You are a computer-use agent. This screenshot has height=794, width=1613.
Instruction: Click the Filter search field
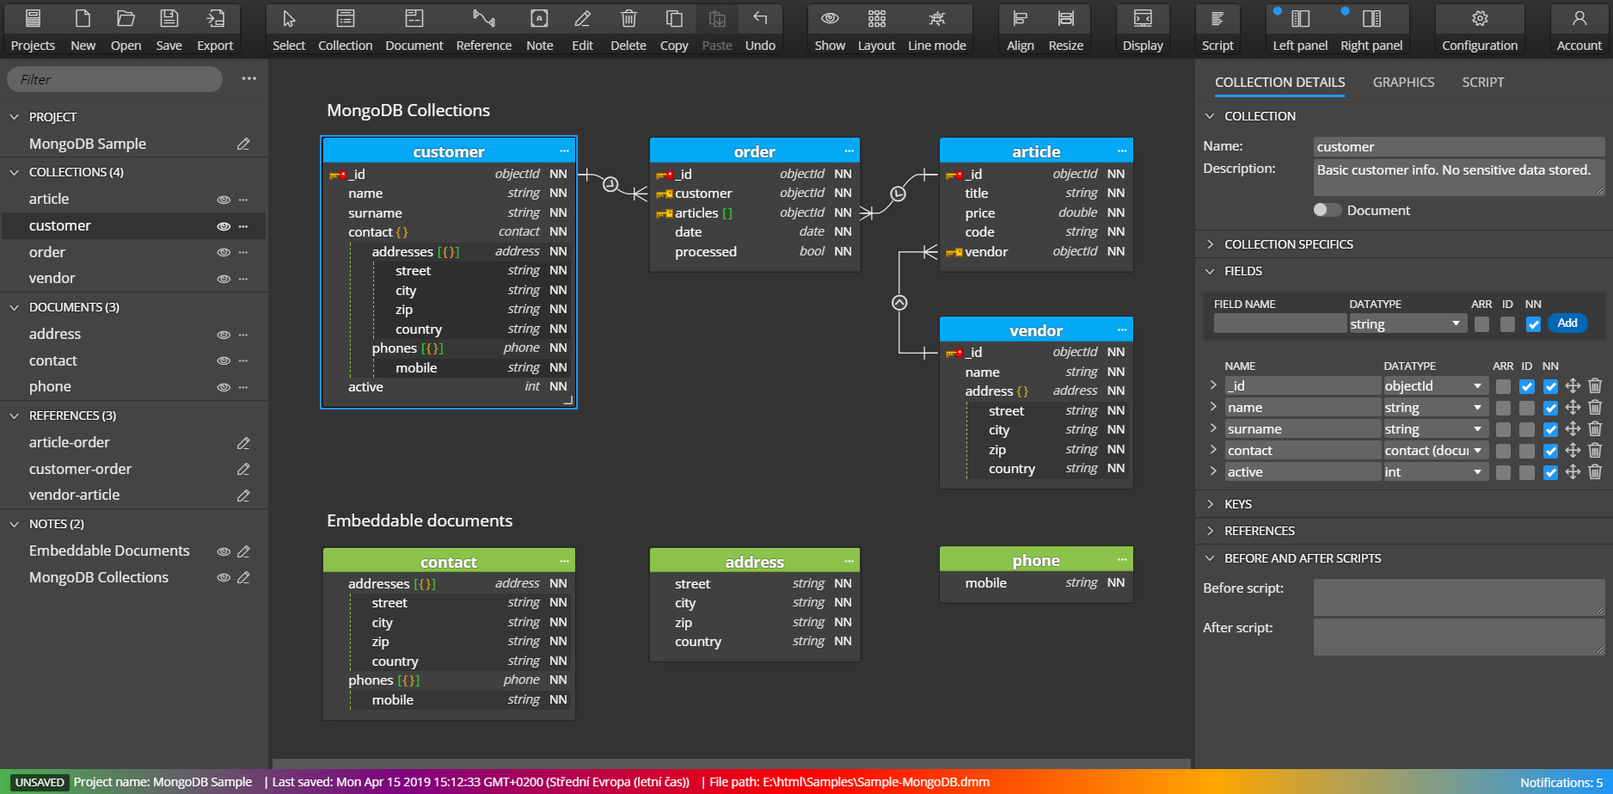pyautogui.click(x=115, y=79)
